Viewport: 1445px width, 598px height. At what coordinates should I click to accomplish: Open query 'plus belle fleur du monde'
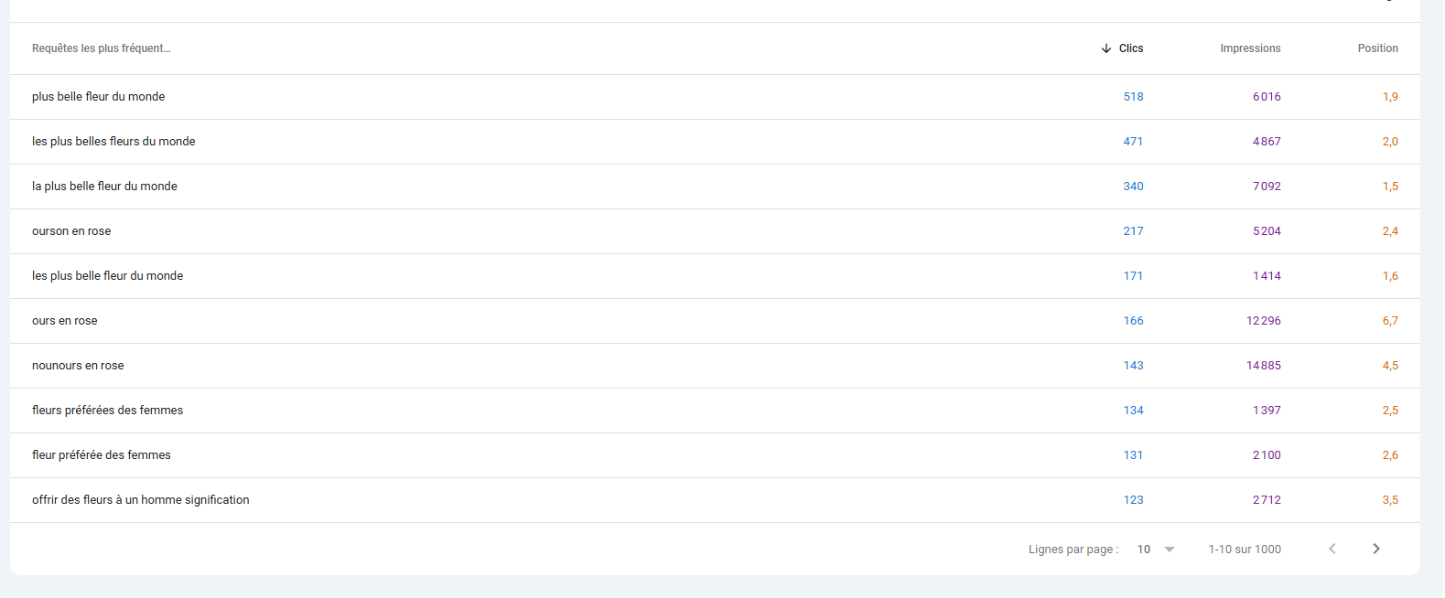(x=99, y=97)
